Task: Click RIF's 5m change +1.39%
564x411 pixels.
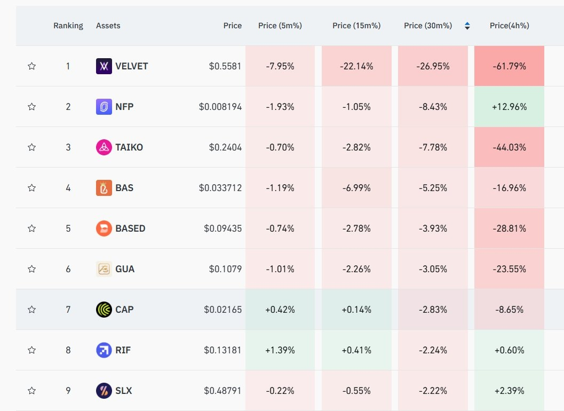Action: click(280, 350)
